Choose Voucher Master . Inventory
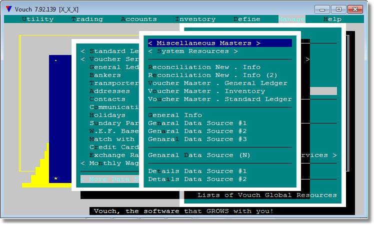The width and height of the screenshot is (374, 225). 206,91
